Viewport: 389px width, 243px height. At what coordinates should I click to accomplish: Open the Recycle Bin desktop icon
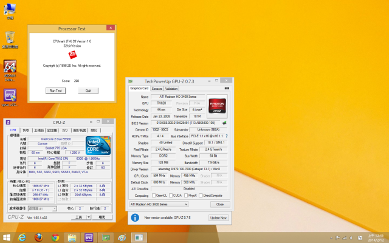click(x=10, y=39)
